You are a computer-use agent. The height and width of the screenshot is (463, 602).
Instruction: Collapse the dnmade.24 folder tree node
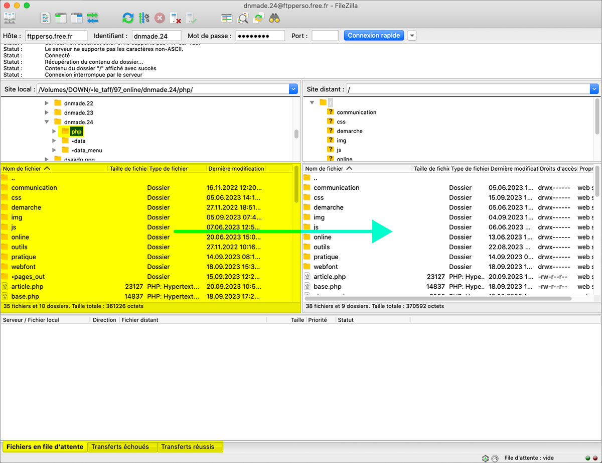point(47,122)
